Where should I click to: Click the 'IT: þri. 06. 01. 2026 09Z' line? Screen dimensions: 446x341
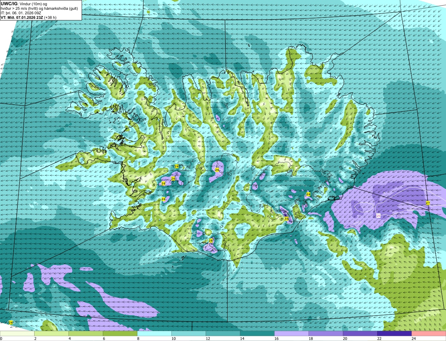coord(22,13)
